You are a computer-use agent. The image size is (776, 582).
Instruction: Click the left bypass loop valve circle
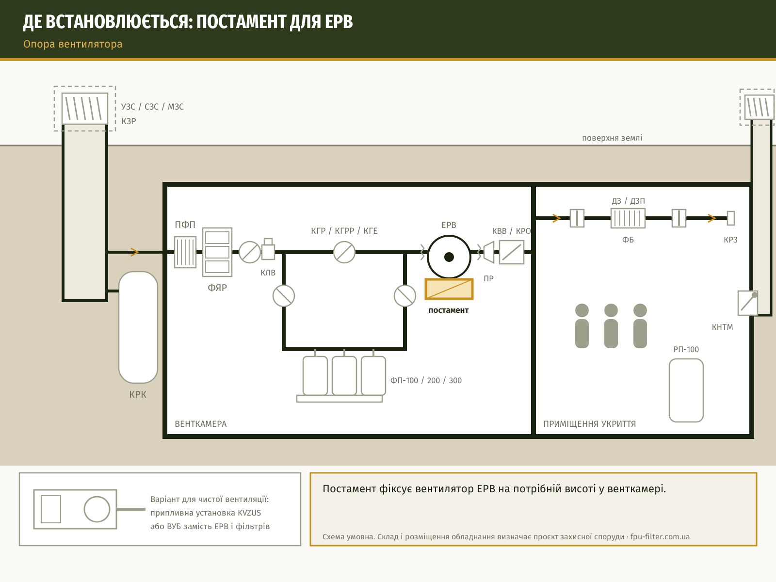point(284,296)
